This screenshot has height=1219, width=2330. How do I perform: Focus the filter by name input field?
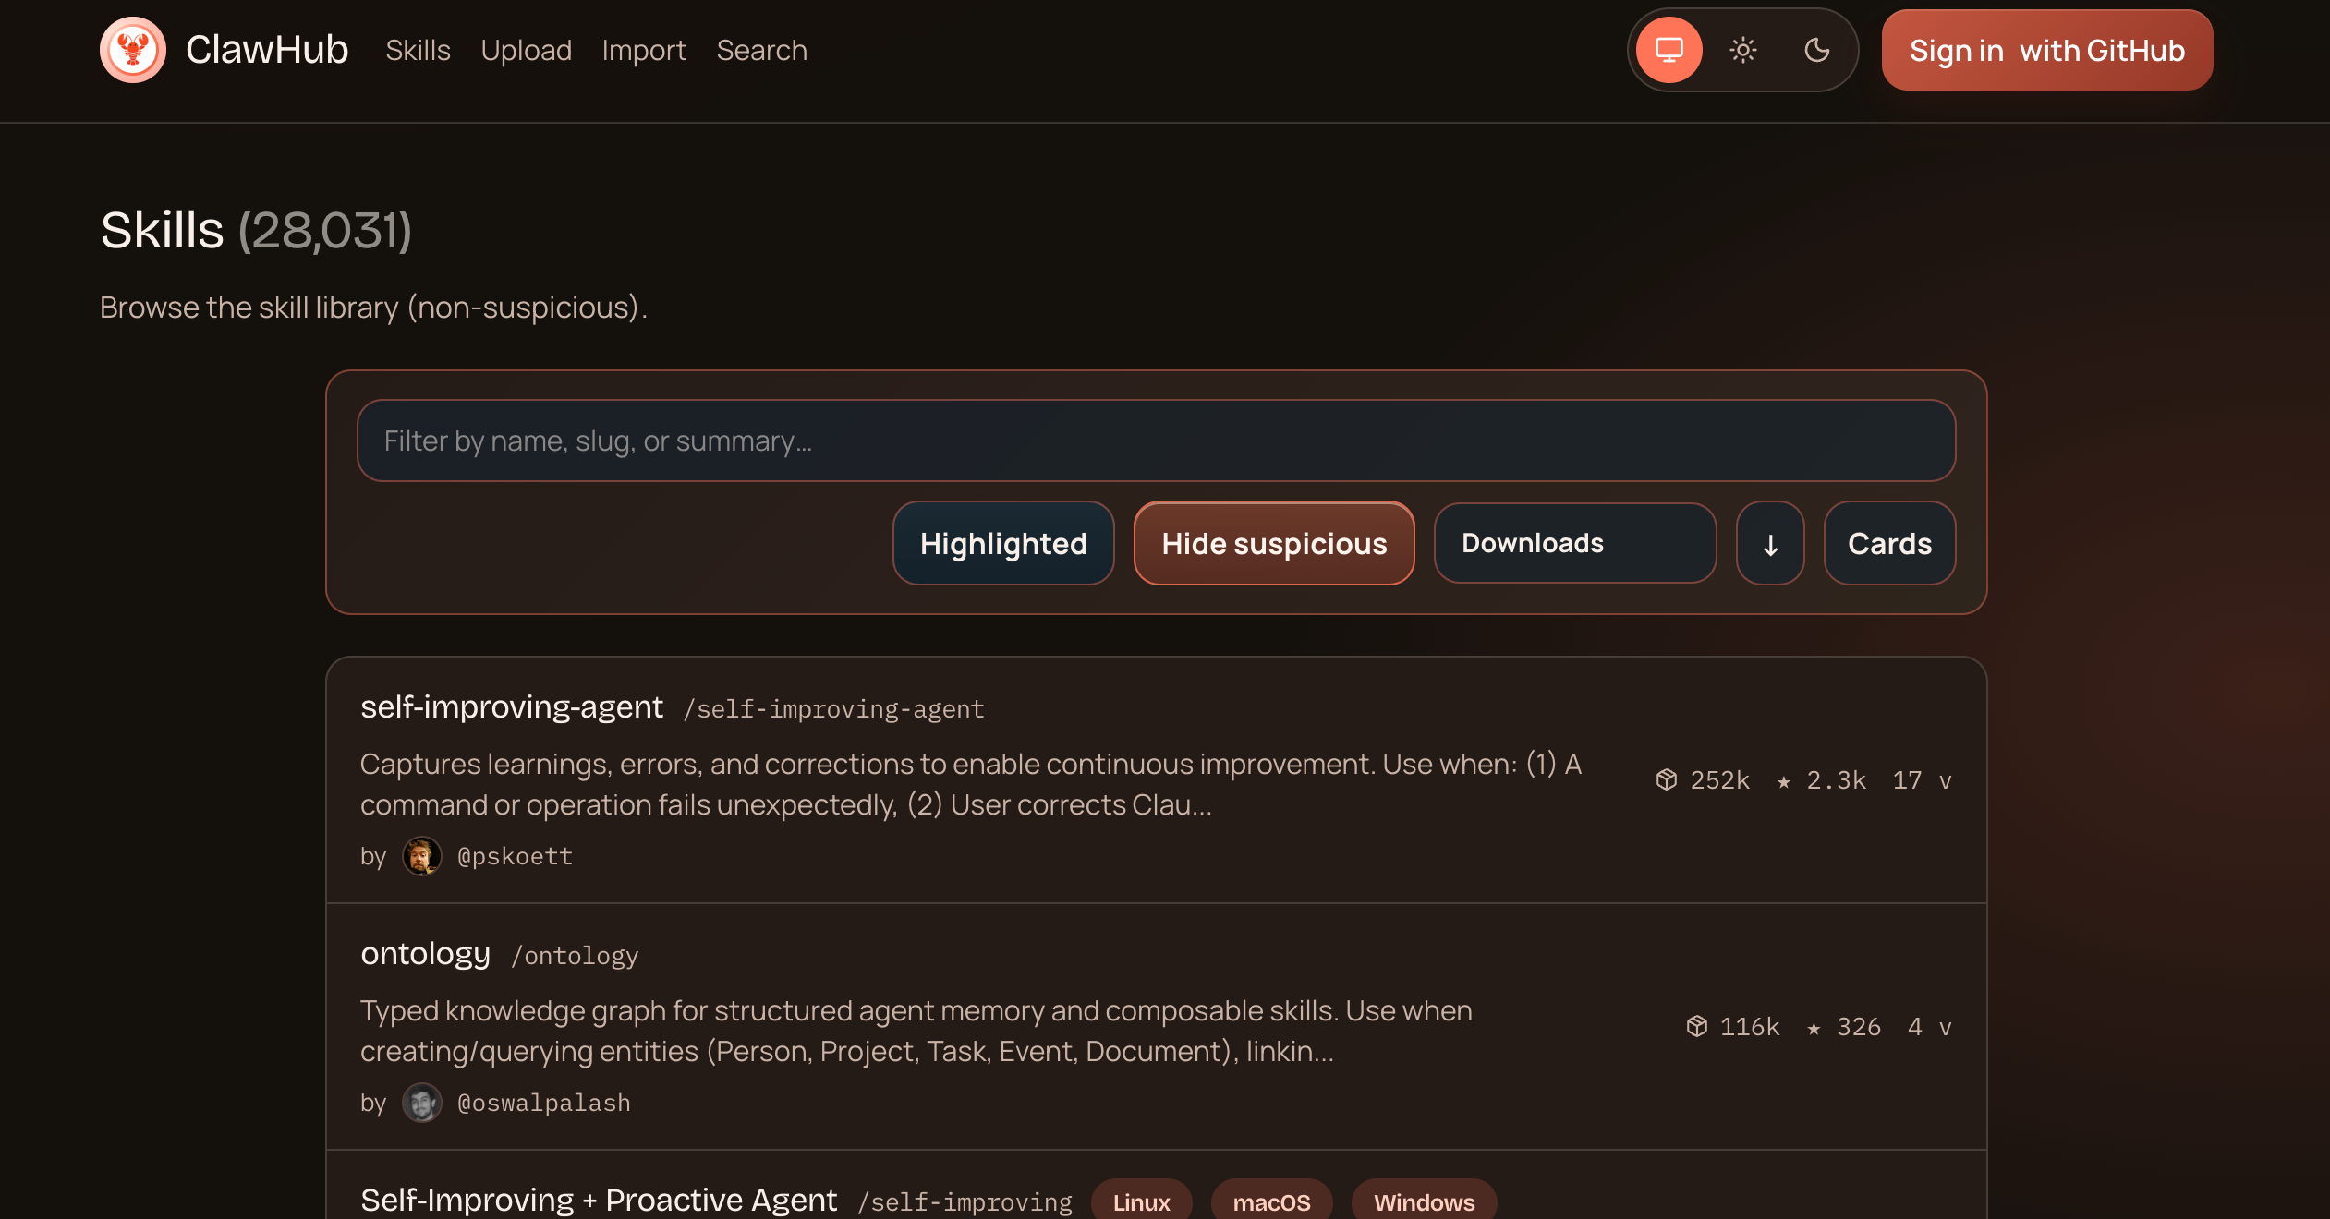coord(1155,441)
